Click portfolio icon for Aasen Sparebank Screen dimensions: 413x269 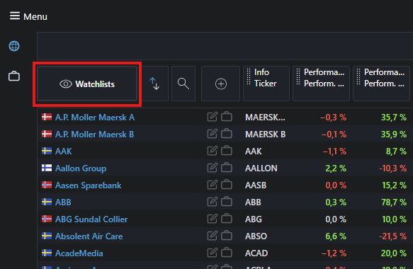pyautogui.click(x=227, y=185)
